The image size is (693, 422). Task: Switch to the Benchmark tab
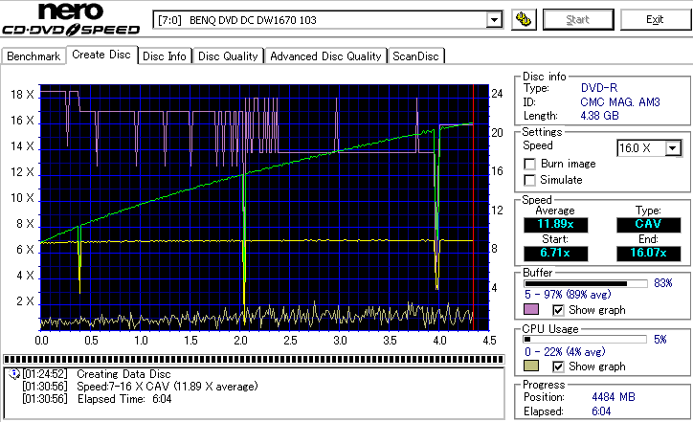[x=34, y=56]
